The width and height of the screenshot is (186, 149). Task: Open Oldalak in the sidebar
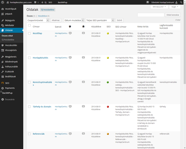11,30
